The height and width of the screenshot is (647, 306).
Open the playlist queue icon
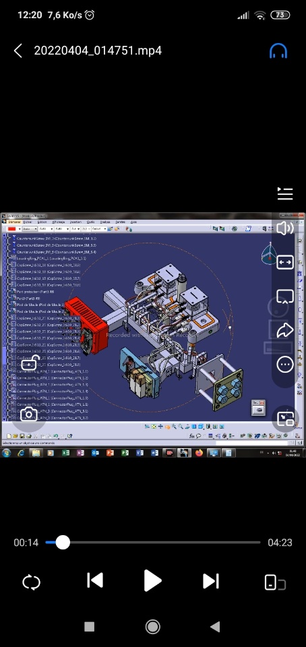[x=285, y=193]
